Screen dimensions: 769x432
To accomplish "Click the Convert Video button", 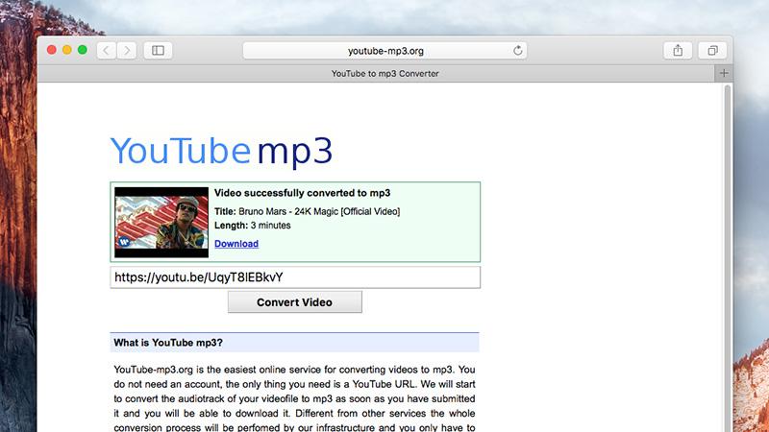I will [295, 302].
